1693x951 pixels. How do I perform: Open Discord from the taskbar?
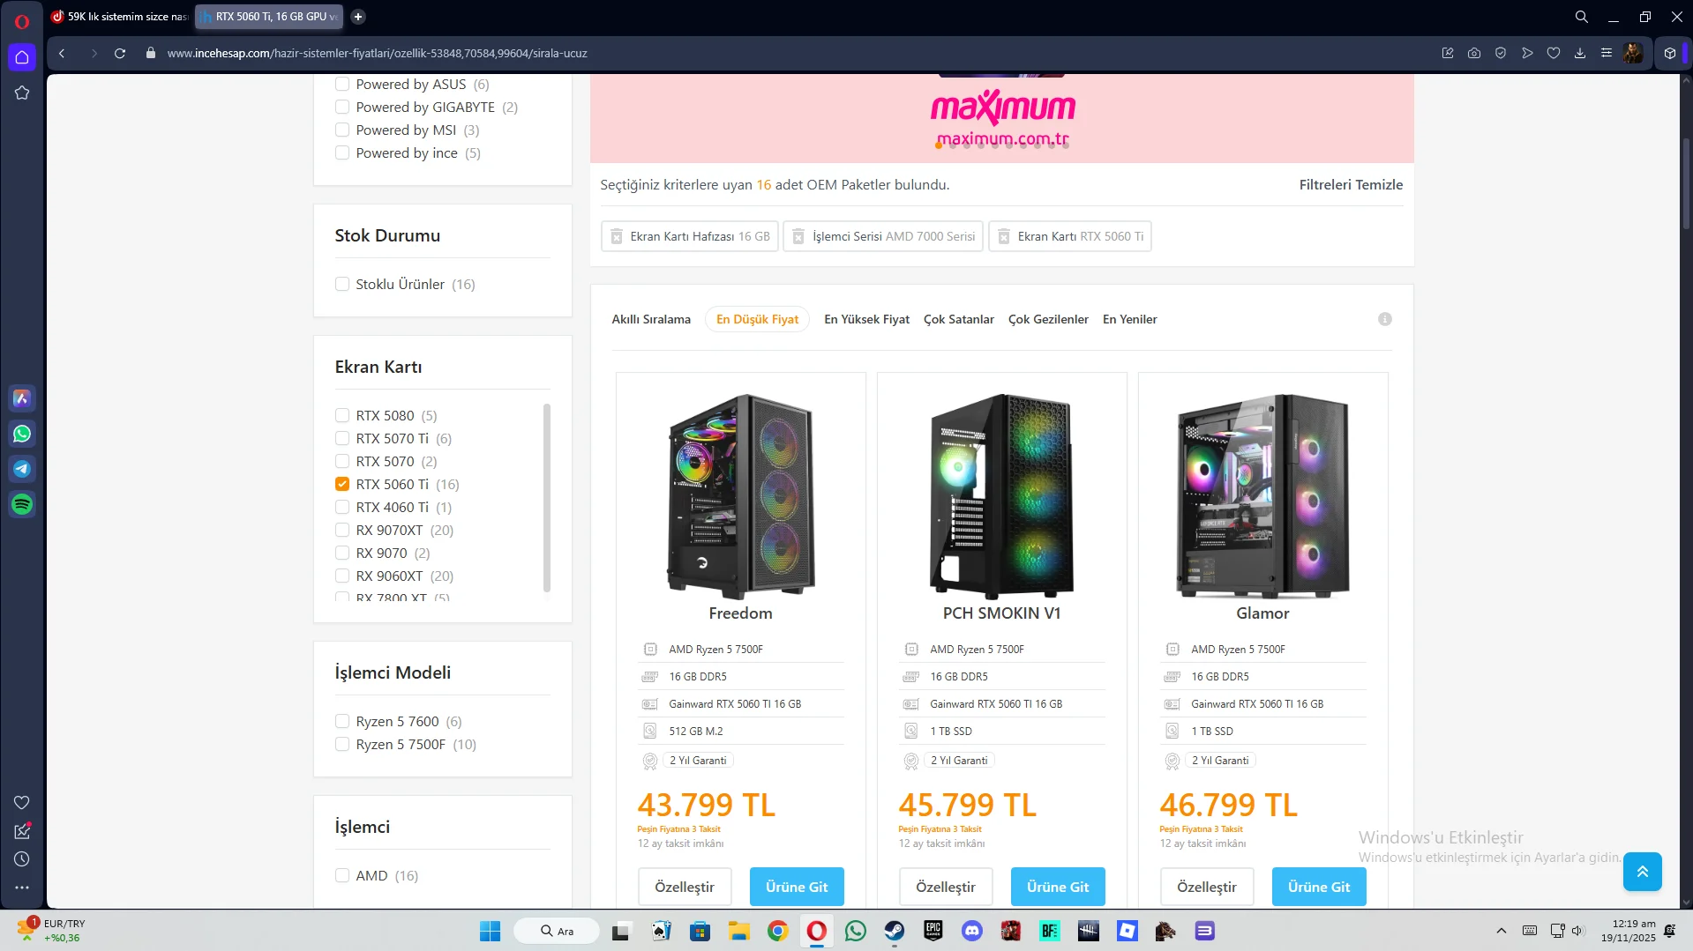[x=972, y=931]
